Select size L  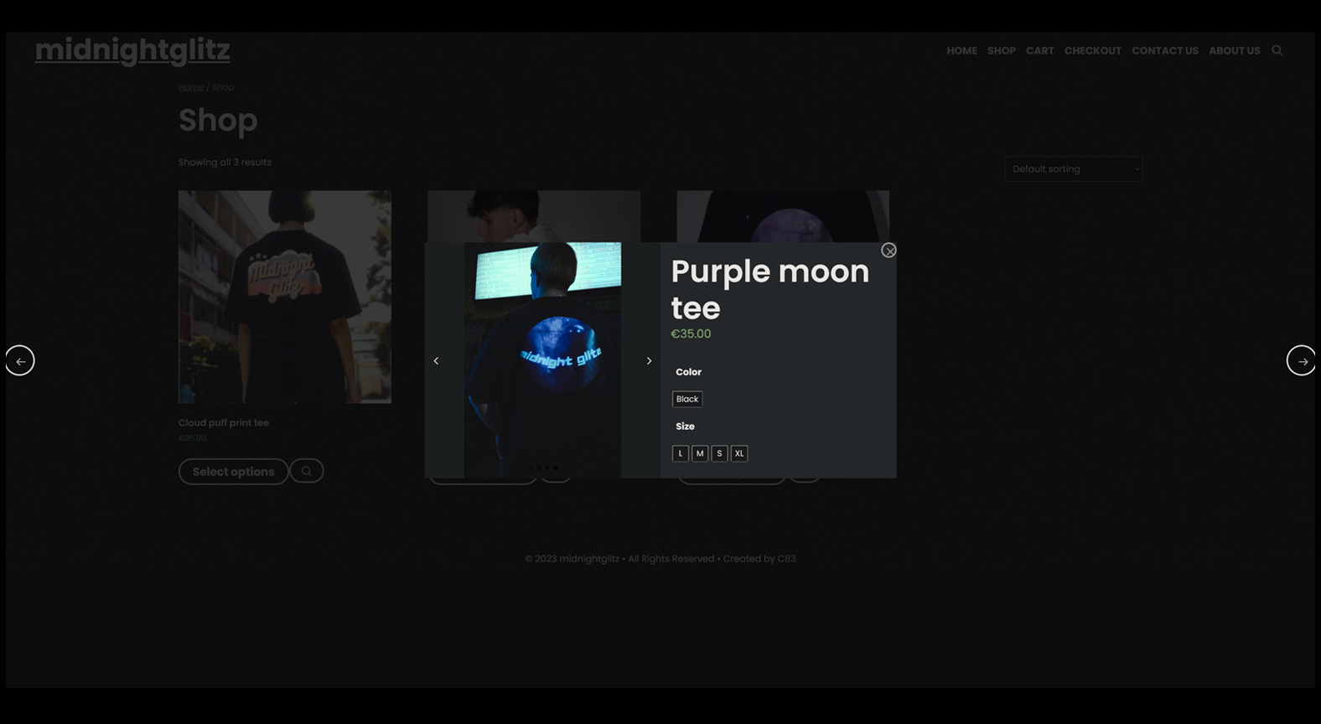coord(681,453)
